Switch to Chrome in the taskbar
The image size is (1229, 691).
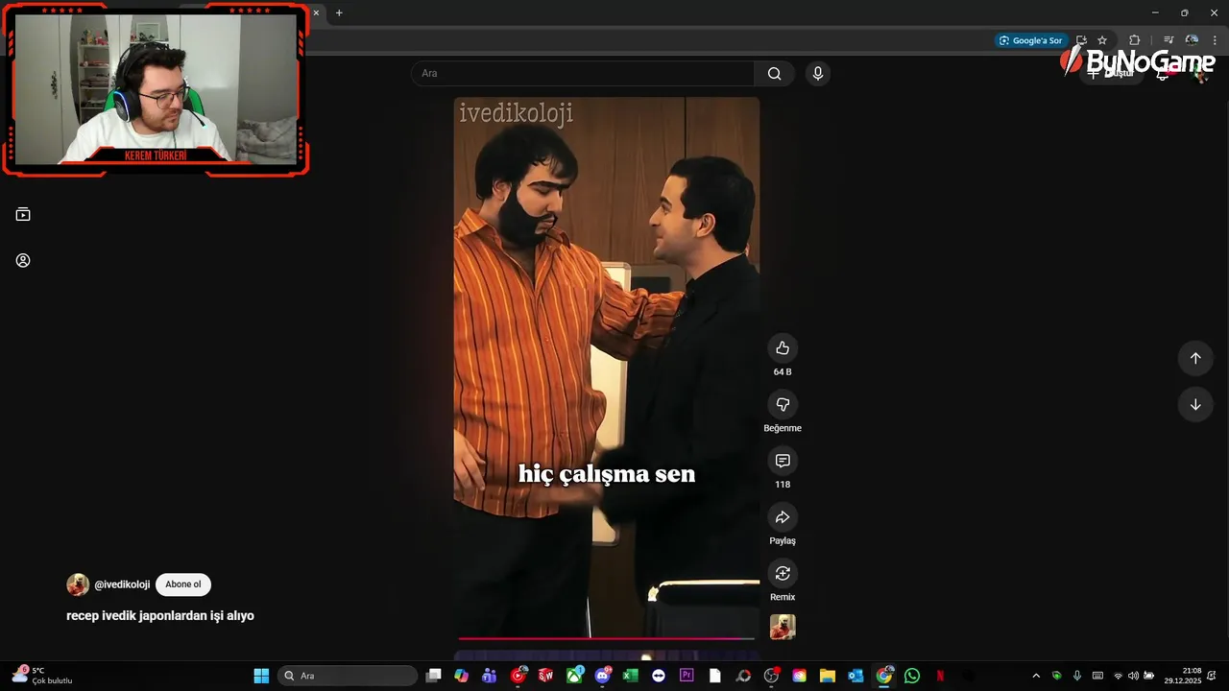point(884,676)
